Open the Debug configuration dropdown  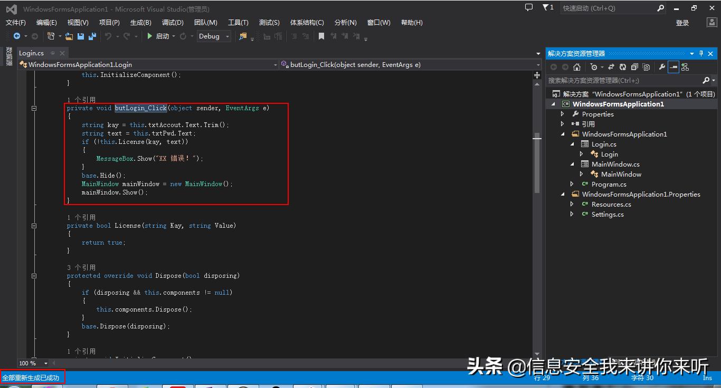214,36
